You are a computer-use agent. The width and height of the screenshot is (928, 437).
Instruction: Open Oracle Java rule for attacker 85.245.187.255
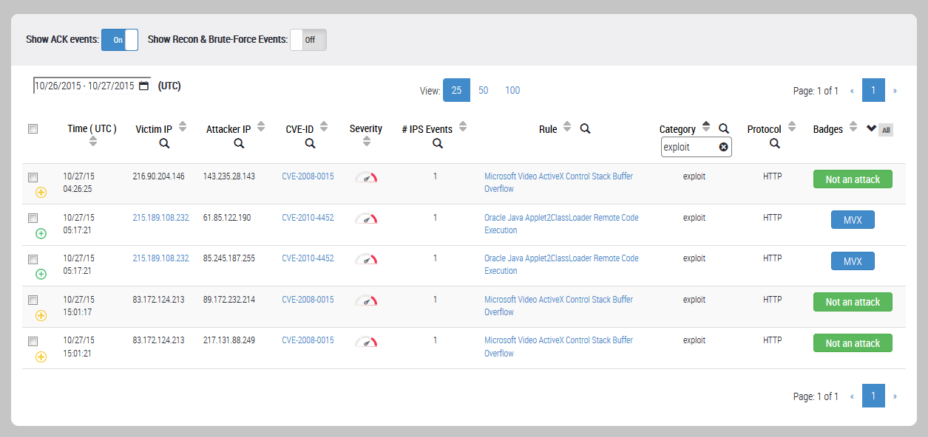tap(561, 264)
